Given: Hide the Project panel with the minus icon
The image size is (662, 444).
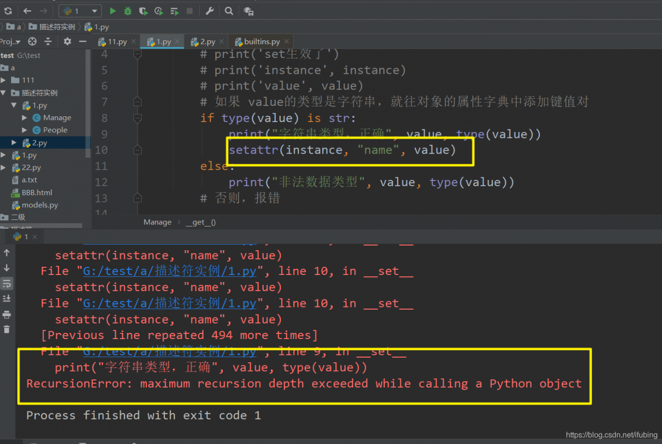Looking at the screenshot, I should 83,41.
